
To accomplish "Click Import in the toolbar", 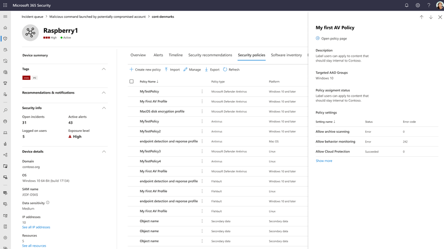I will coord(172,70).
